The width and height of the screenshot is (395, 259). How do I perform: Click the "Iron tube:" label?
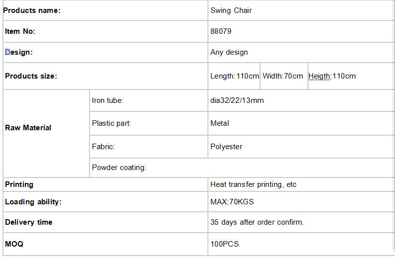click(107, 100)
